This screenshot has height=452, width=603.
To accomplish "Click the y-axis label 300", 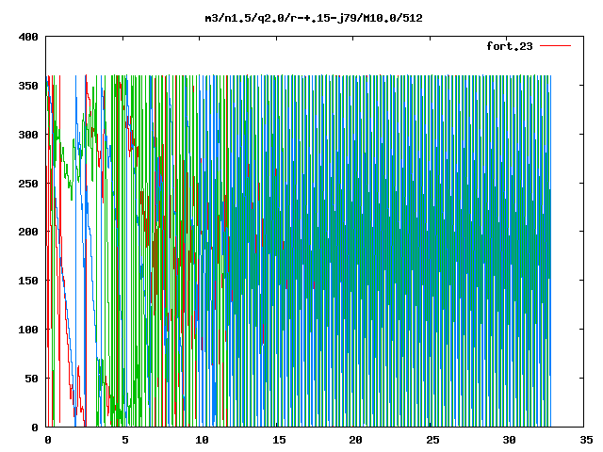I will tap(28, 135).
